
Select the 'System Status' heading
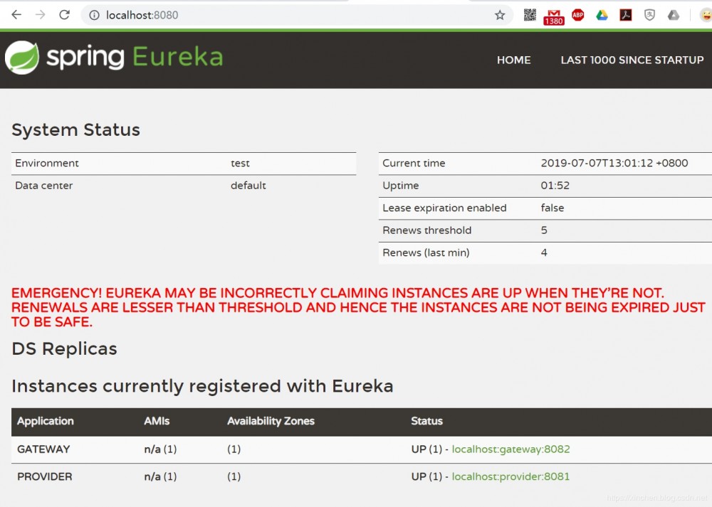(76, 129)
